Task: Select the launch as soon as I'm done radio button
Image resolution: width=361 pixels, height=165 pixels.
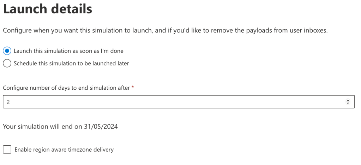Action: click(x=7, y=51)
